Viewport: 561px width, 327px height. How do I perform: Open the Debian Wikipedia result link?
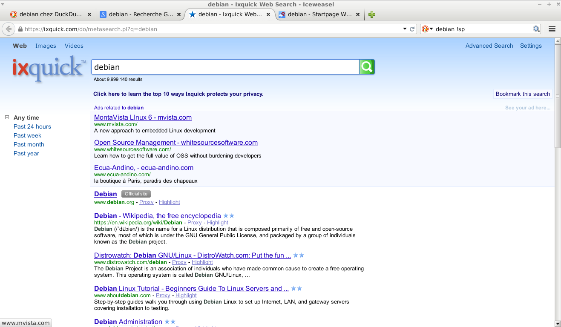[157, 216]
